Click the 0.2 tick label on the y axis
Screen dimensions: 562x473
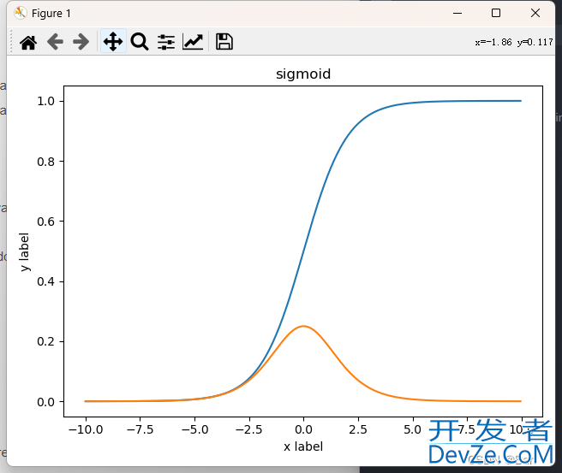(x=46, y=341)
